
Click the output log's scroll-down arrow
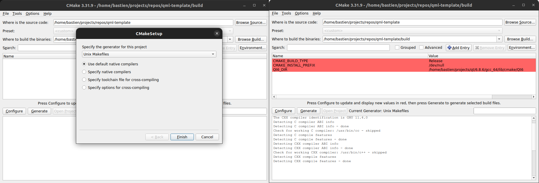pos(534,178)
